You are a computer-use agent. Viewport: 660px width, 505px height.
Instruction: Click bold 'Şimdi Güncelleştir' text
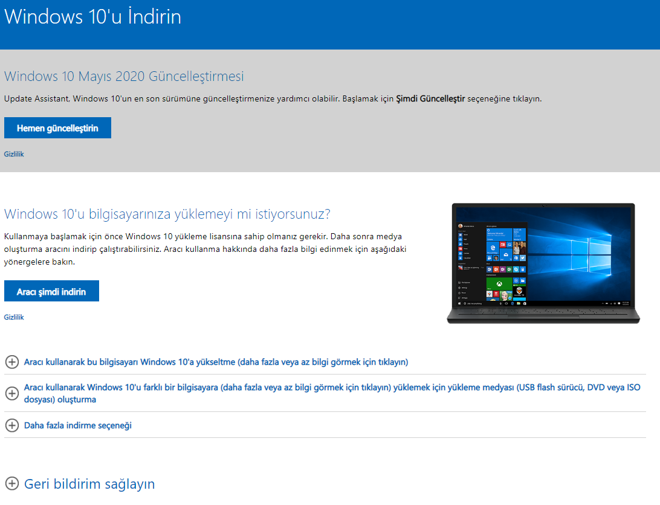click(430, 98)
